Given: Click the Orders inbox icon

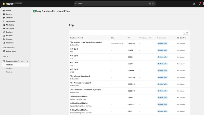Looking at the screenshot, I should pyautogui.click(x=4, y=14).
